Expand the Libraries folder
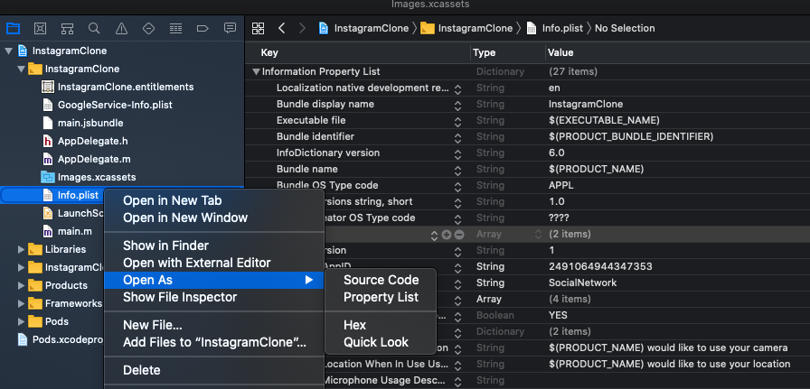Screen dimensions: 810x389 pos(22,249)
